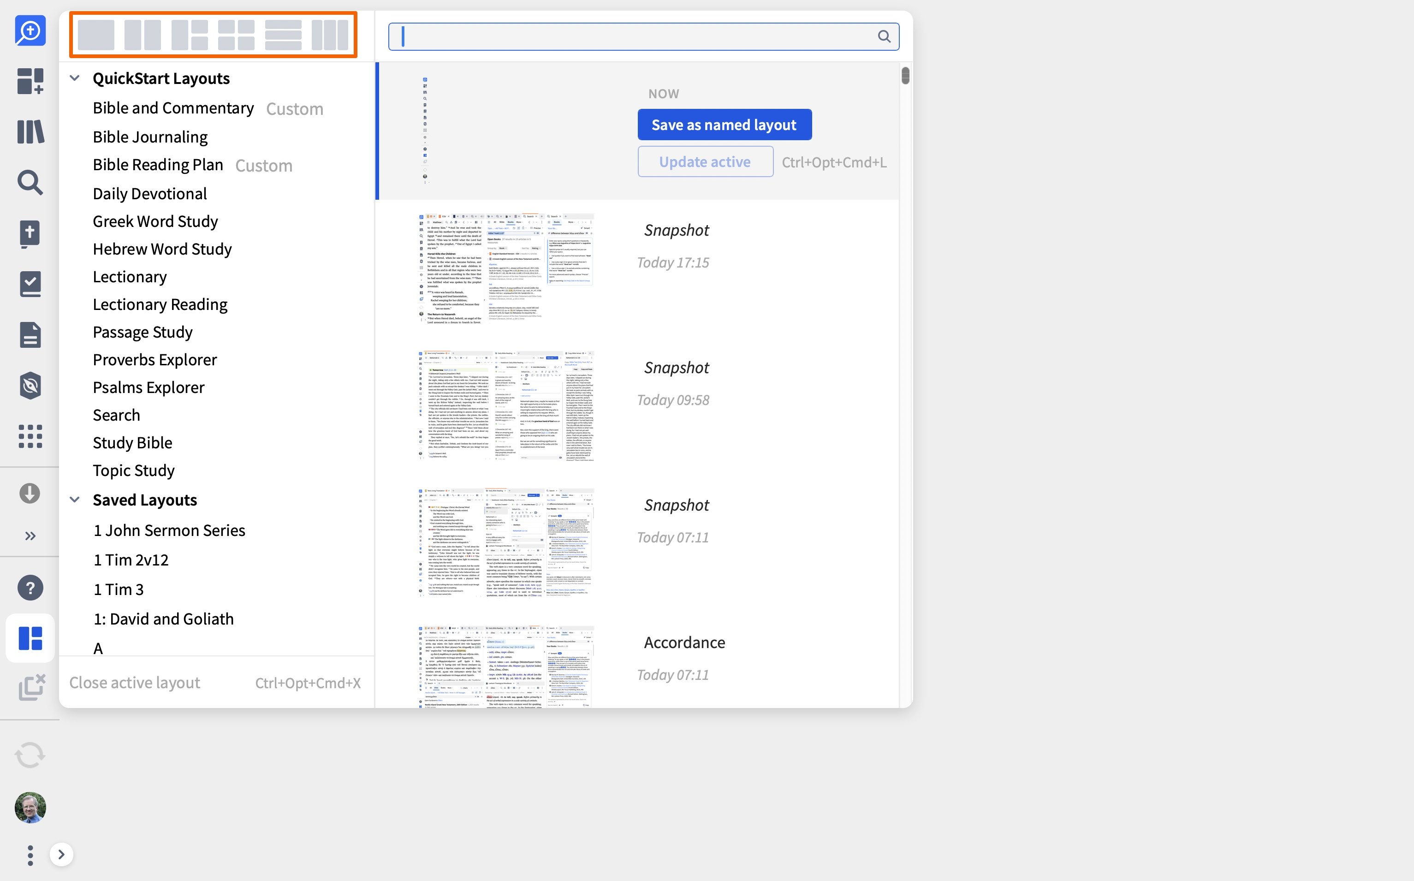This screenshot has width=1414, height=881.
Task: Click the Accordance layout name
Action: pyautogui.click(x=684, y=642)
